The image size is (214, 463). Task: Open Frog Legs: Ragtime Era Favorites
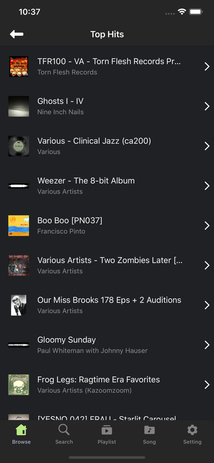107,384
